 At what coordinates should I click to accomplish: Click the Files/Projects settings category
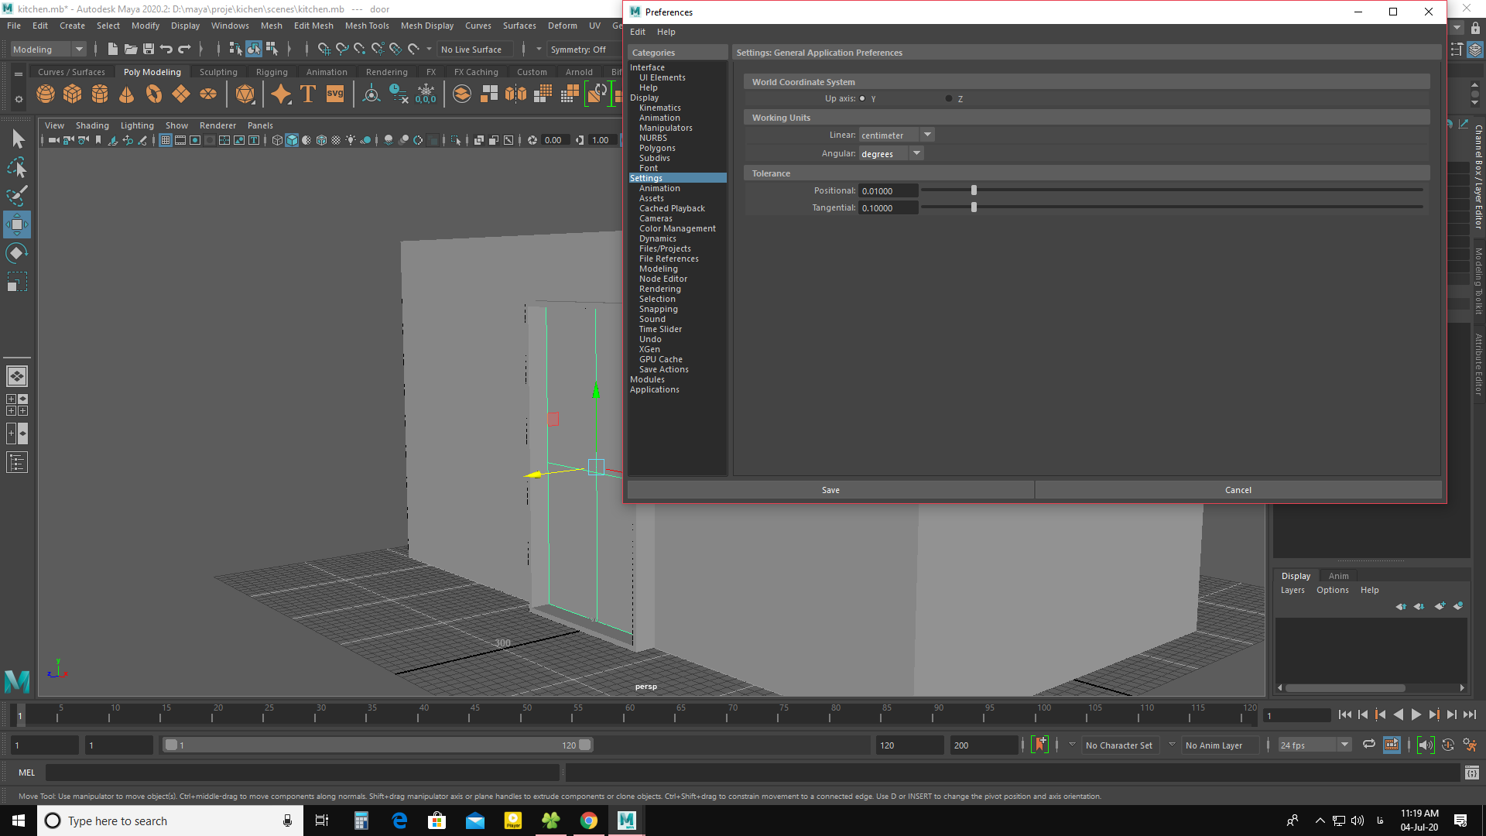pos(666,248)
